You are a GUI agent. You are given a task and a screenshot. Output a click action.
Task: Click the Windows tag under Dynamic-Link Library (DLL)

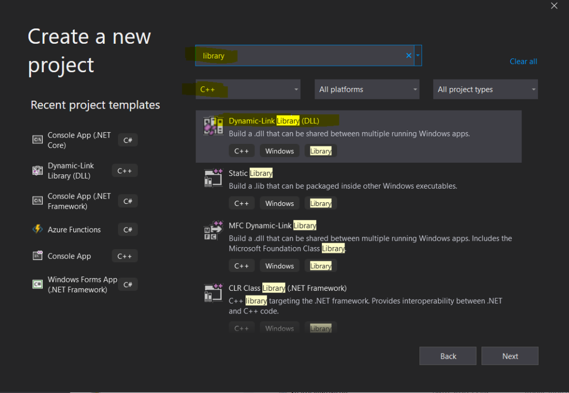click(x=279, y=151)
